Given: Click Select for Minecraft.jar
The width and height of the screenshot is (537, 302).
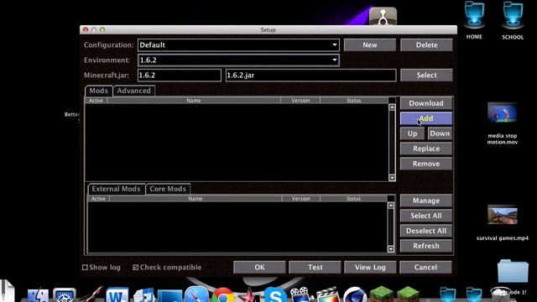Looking at the screenshot, I should [426, 75].
